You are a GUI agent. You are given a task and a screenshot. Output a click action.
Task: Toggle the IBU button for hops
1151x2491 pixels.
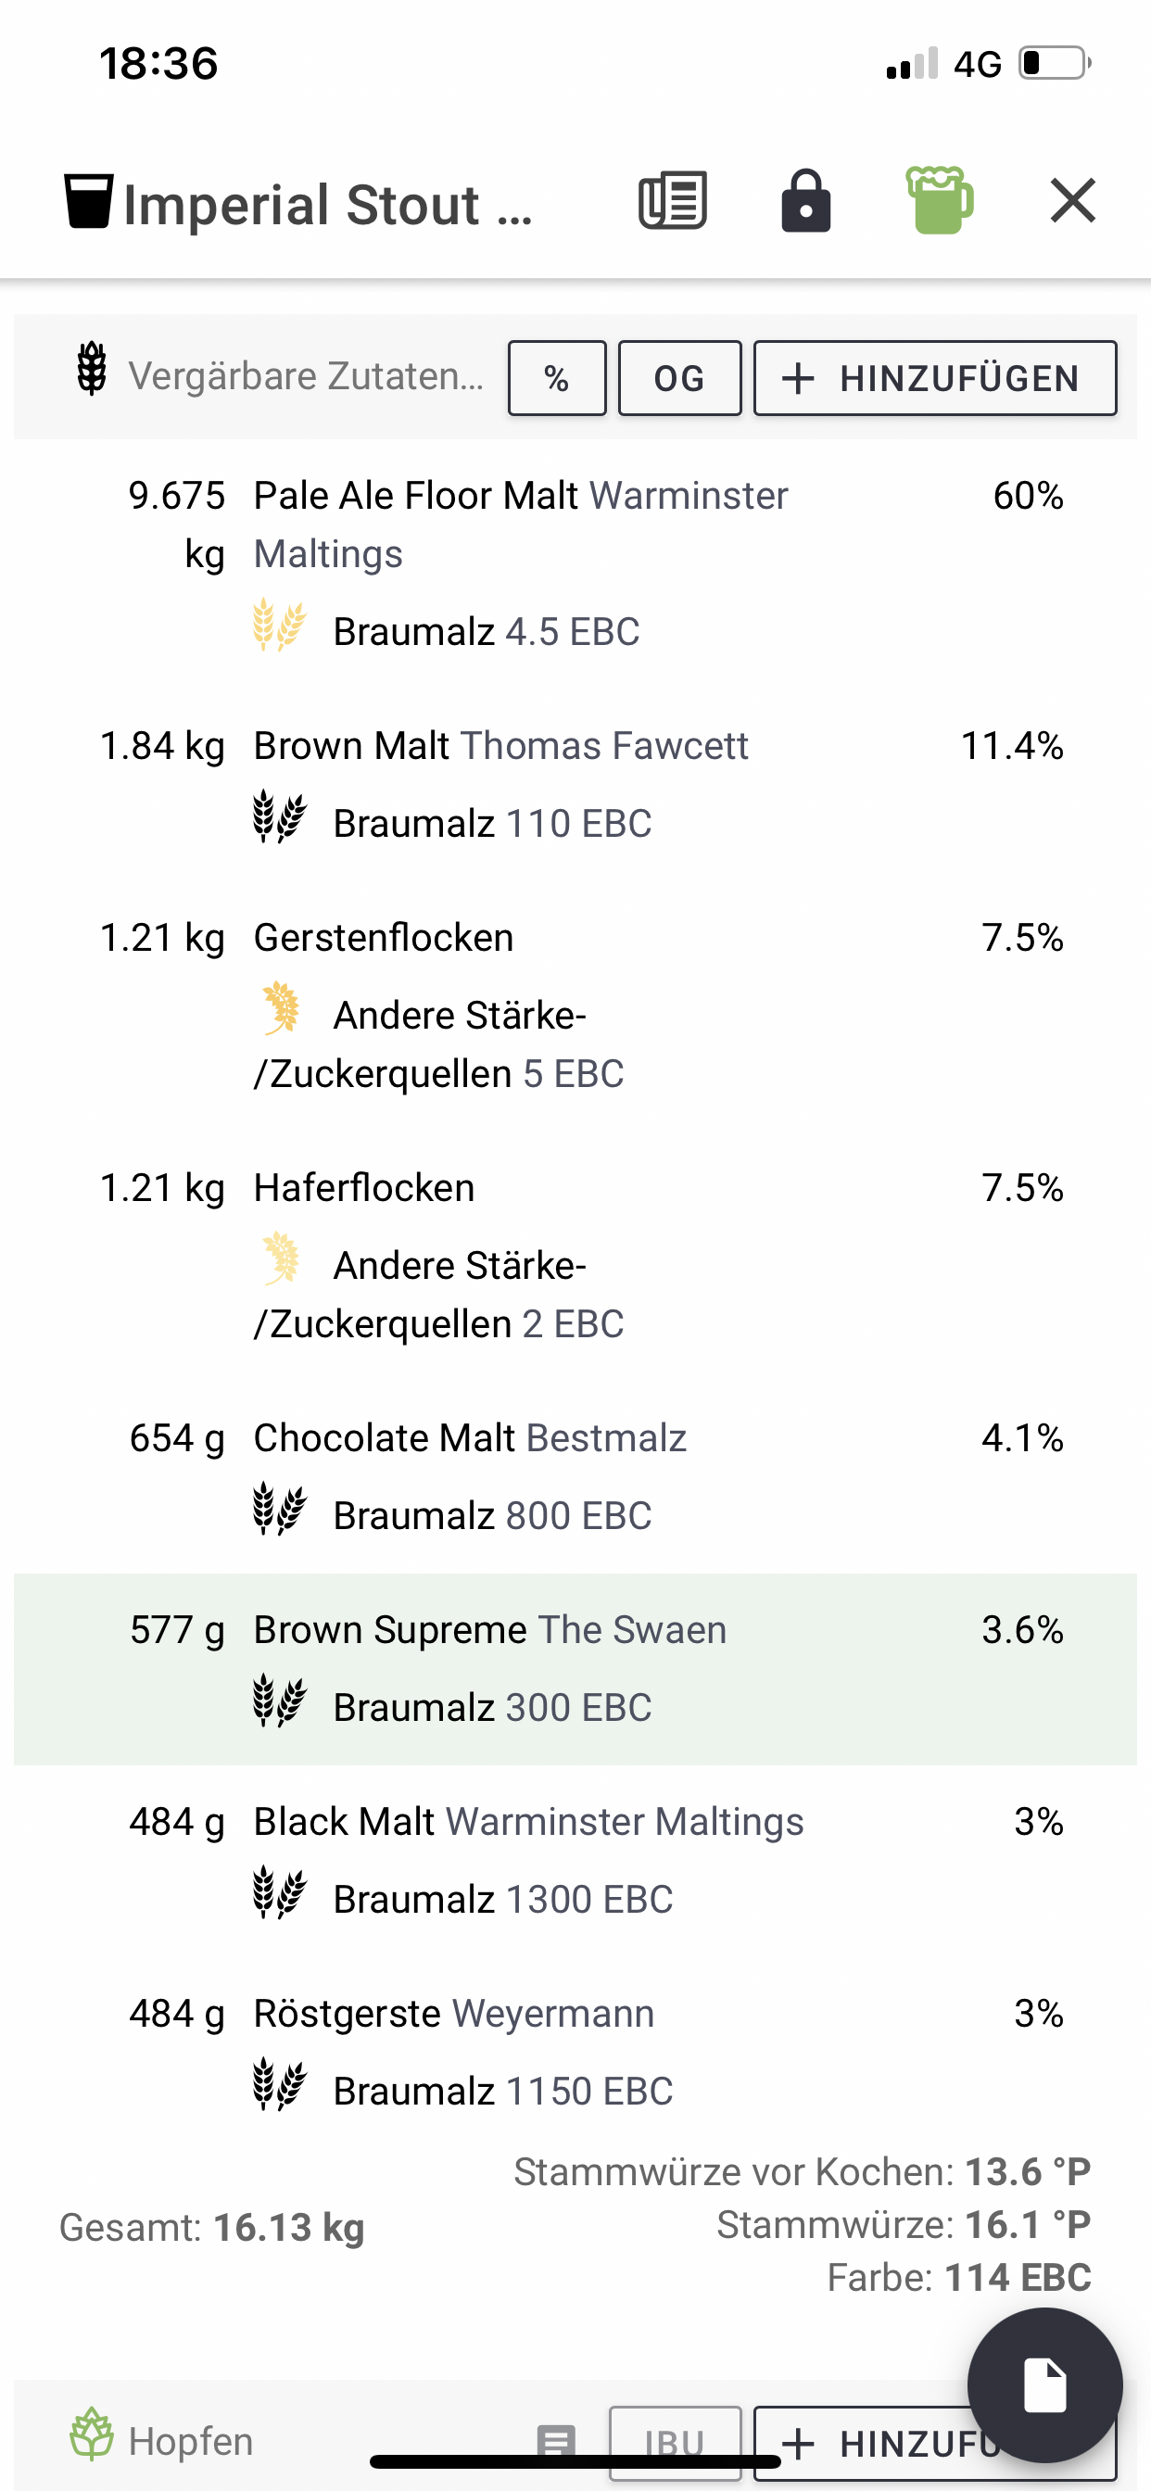[x=676, y=2443]
